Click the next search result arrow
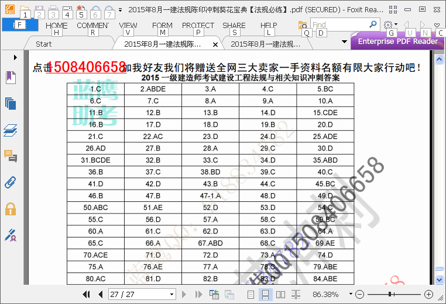Image resolution: width=446 pixels, height=304 pixels. (x=423, y=25)
